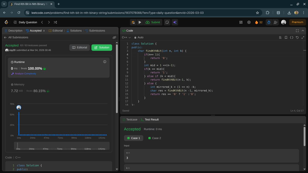Go to the previous question arrow
Image resolution: width=308 pixels, height=173 pixels.
point(42,22)
